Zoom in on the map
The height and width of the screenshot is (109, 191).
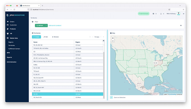coord(113,38)
